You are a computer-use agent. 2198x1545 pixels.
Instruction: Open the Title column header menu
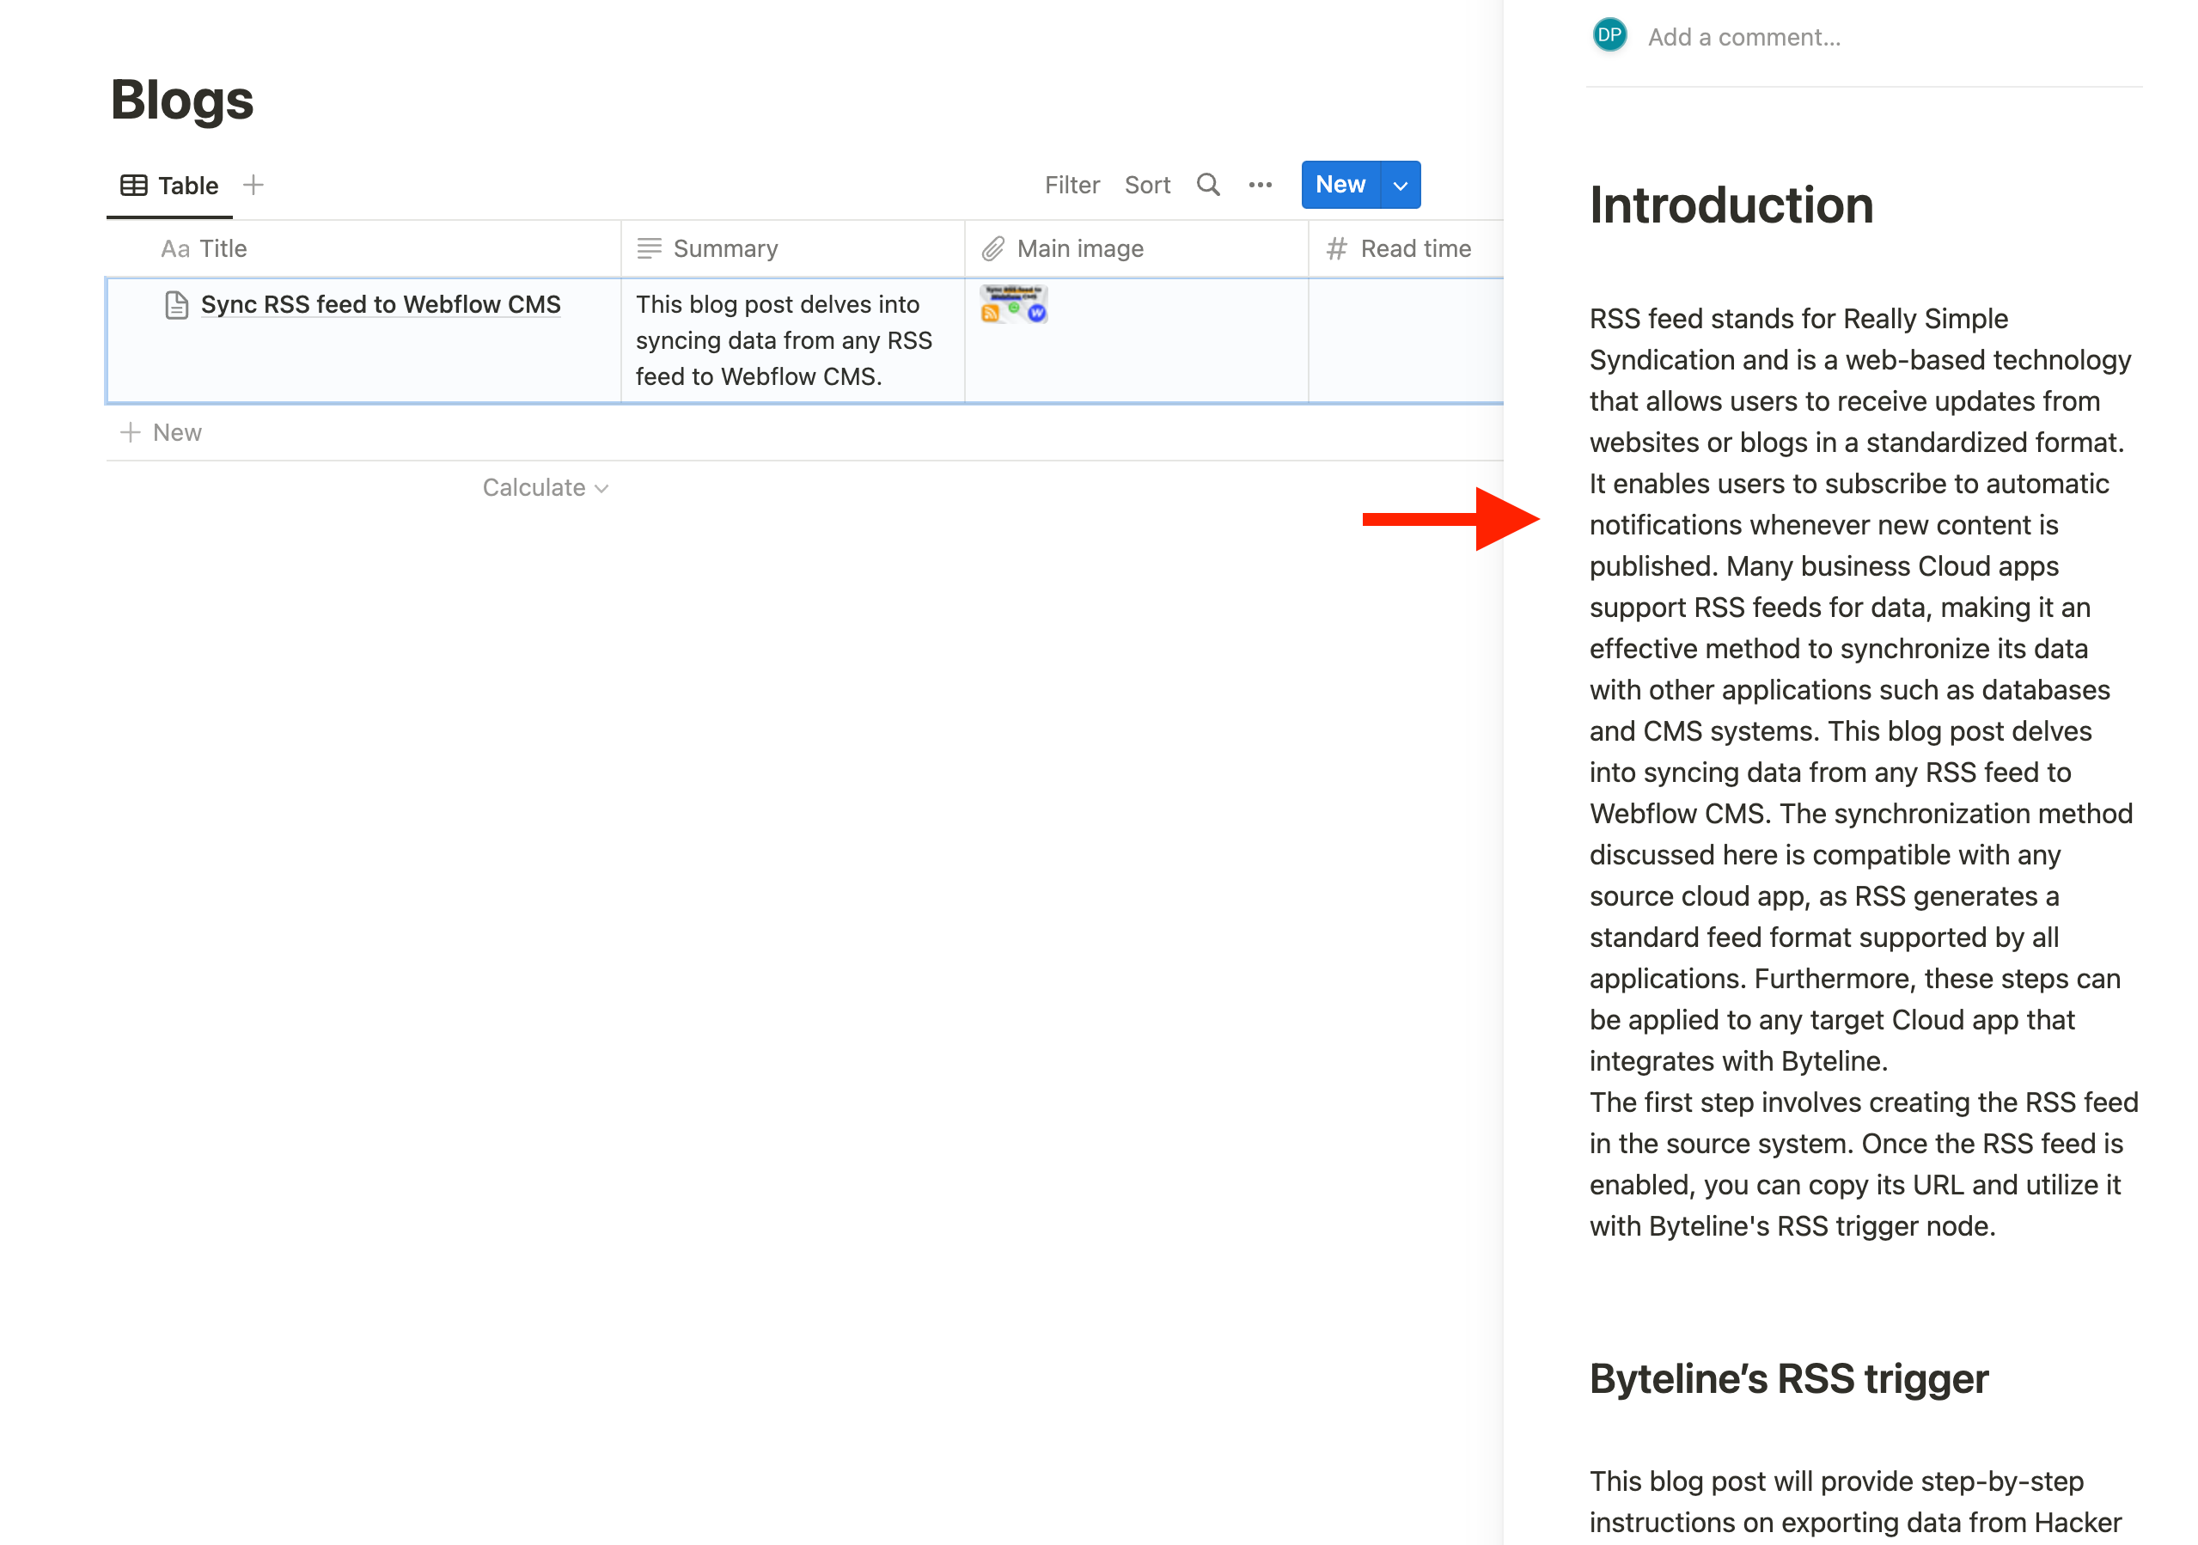tap(222, 249)
